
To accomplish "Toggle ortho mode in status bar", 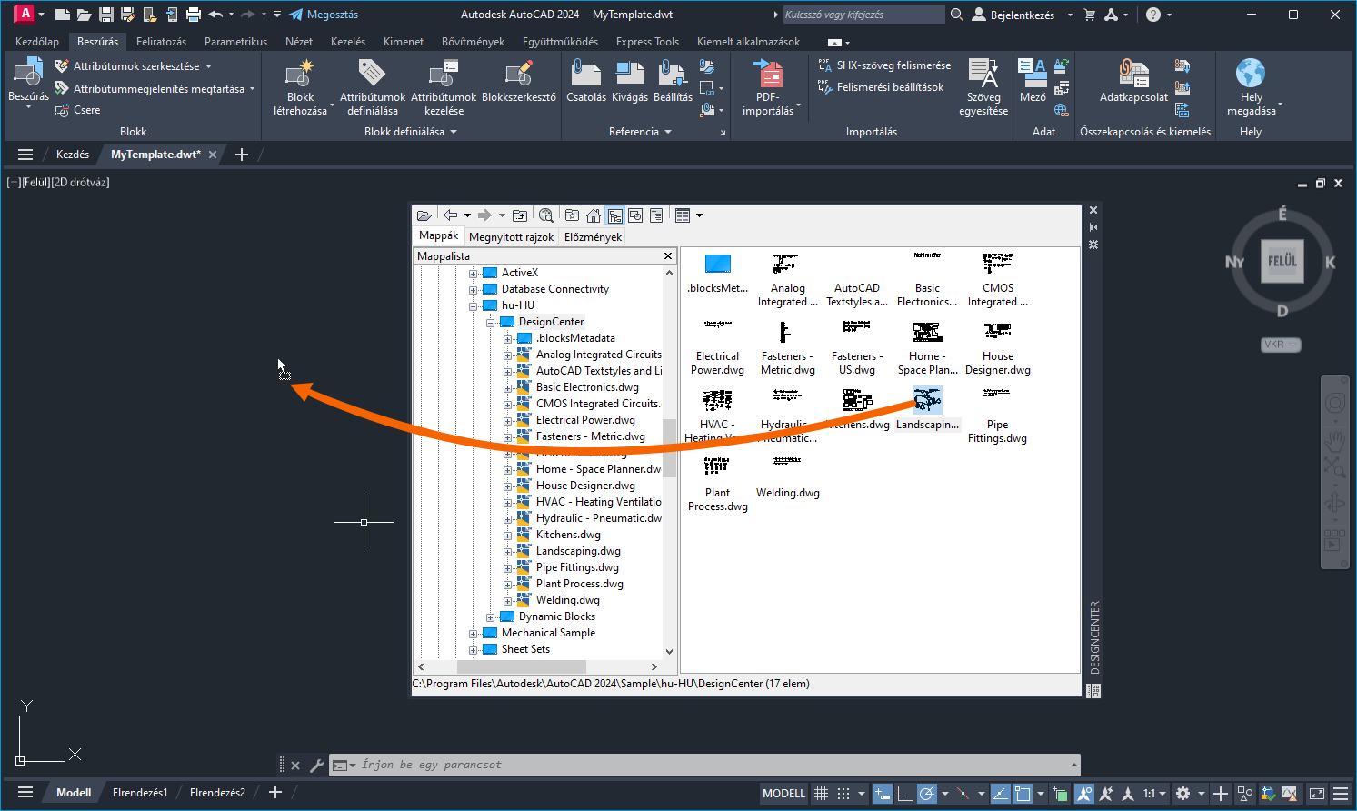I will (x=904, y=794).
